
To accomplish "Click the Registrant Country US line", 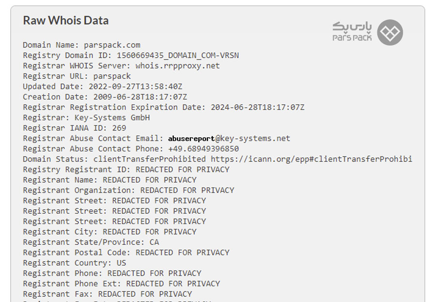I will pos(75,263).
